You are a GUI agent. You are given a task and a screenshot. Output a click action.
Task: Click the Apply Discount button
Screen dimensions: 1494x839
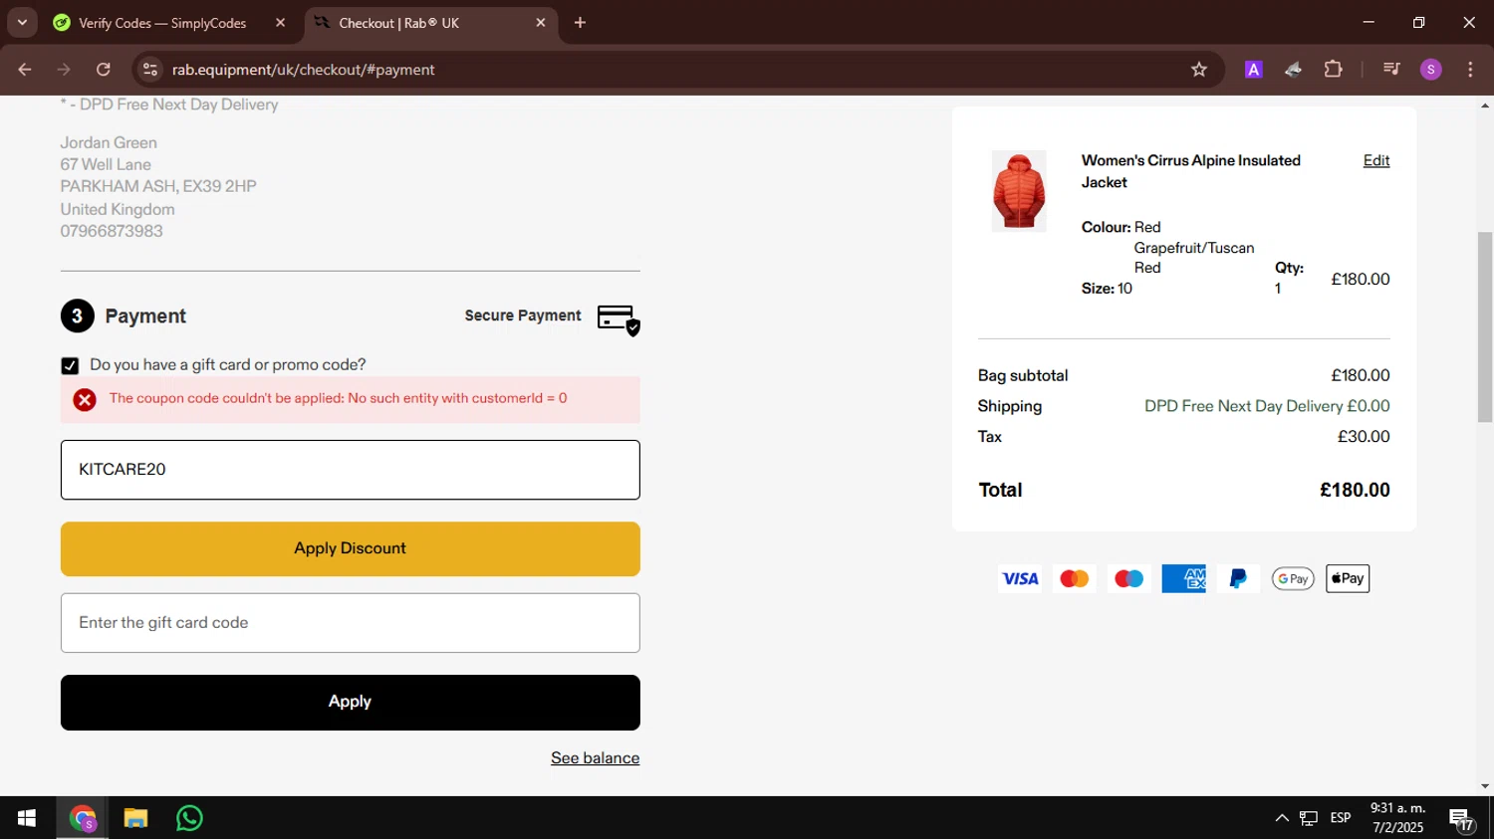(350, 548)
